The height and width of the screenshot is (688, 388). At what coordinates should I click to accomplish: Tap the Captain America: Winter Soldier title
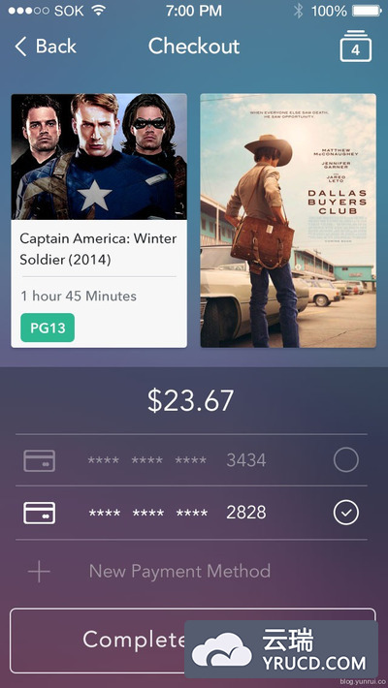pos(98,249)
